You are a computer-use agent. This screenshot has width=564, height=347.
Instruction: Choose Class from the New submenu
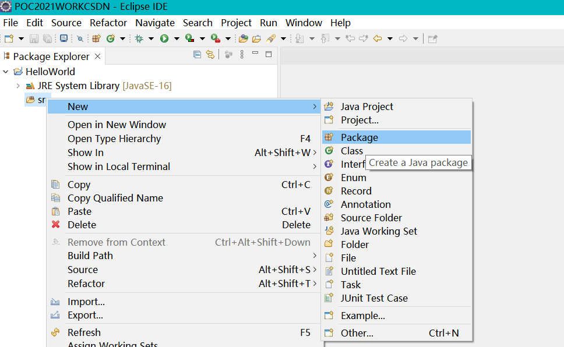click(x=396, y=151)
